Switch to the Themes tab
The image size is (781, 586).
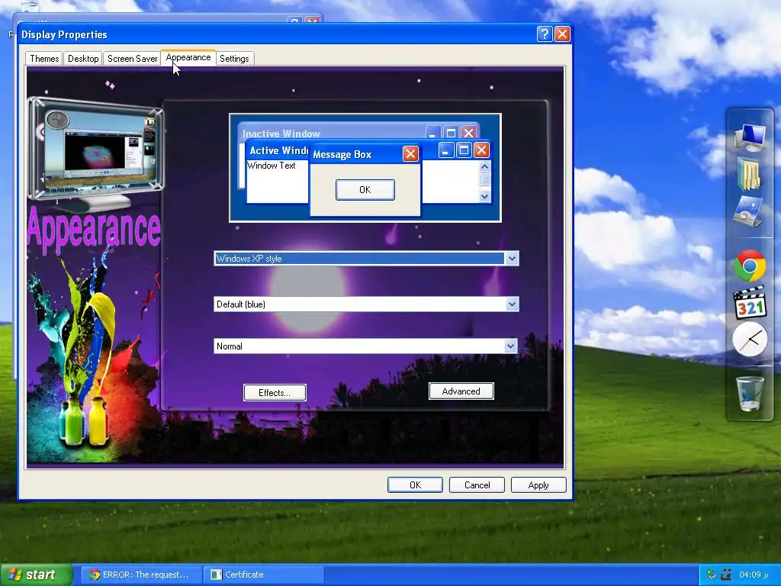tap(43, 59)
